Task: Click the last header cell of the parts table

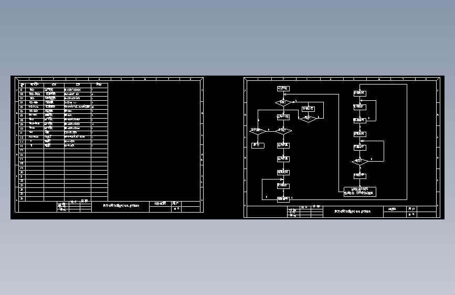Action: point(100,85)
